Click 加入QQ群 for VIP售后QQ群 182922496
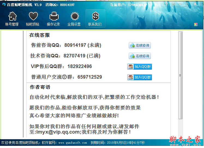Image resolution: width=204 pixels, height=148 pixels. (x=140, y=67)
